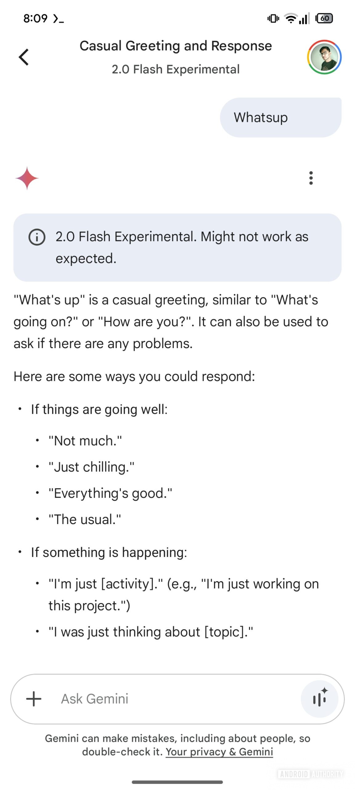Tap the plus icon to add attachment
This screenshot has width=355, height=790.
click(x=34, y=699)
